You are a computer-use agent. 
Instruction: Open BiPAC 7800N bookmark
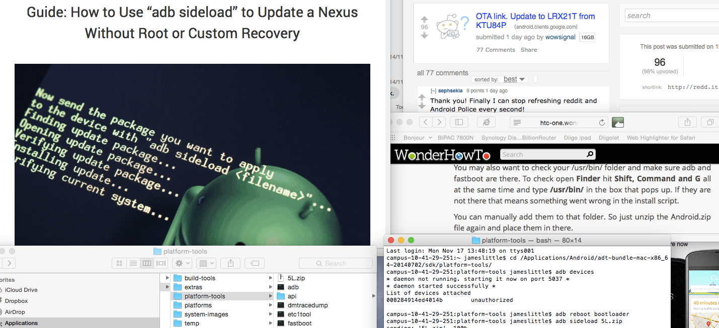456,138
